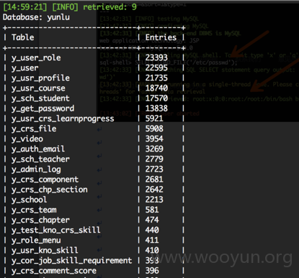The image size is (299, 278).
Task: Click entry count 2681
Action: 154,180
